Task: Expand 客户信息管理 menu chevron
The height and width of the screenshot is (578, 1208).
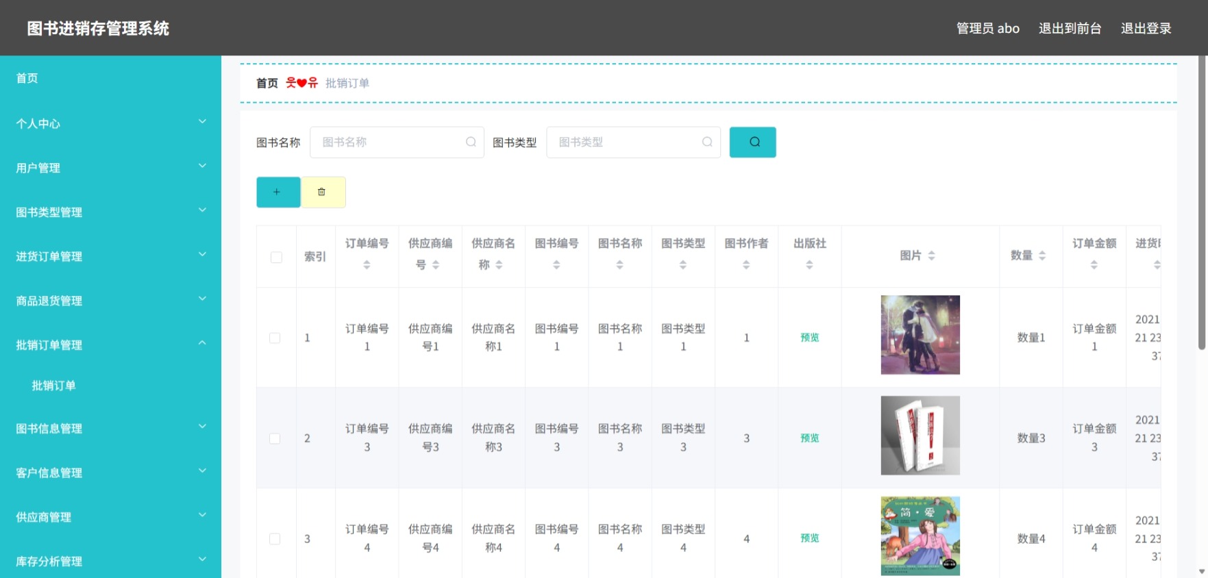Action: point(202,470)
